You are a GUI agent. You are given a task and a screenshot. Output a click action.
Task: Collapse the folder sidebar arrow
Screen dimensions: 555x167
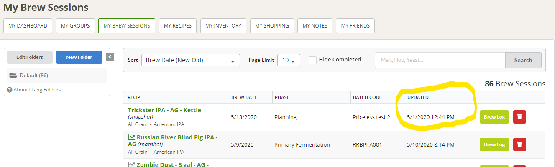(x=110, y=57)
